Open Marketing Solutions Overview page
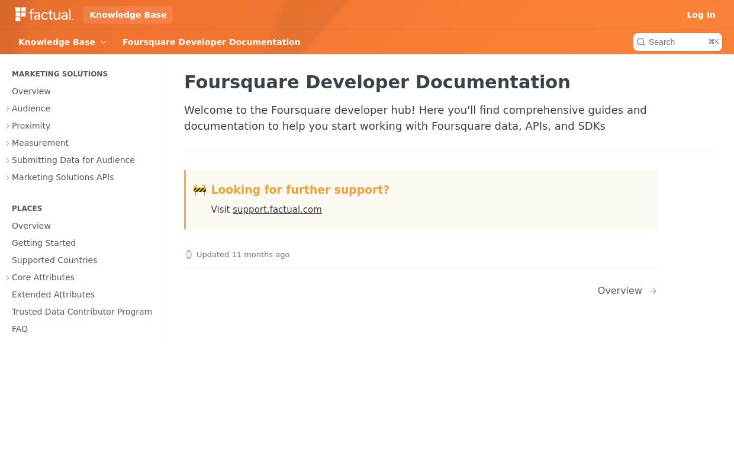 (31, 91)
